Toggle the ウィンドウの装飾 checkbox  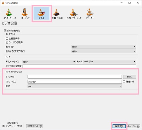[x=7, y=42]
